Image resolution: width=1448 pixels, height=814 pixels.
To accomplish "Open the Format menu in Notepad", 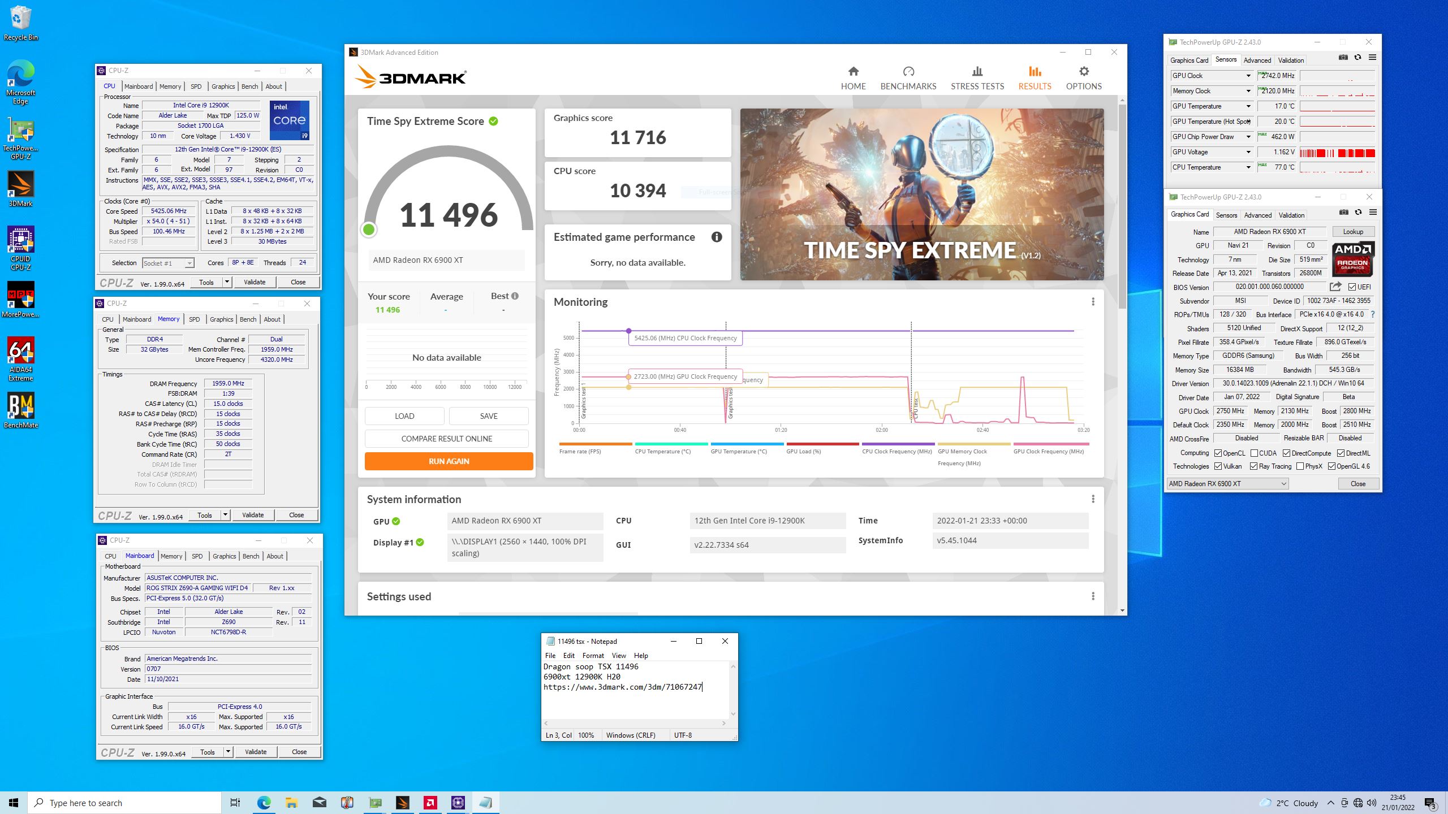I will (593, 656).
